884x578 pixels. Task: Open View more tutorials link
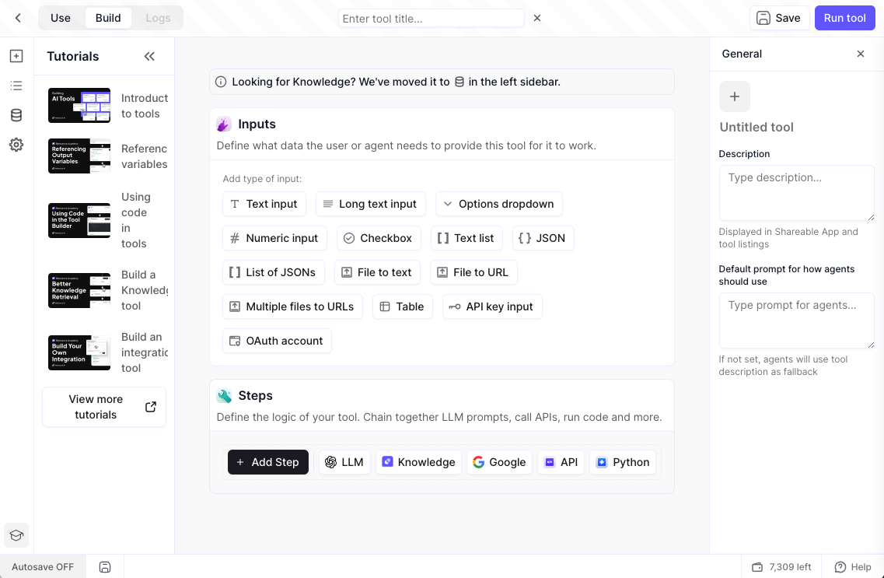tap(104, 407)
